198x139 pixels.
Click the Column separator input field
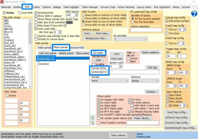146,30
